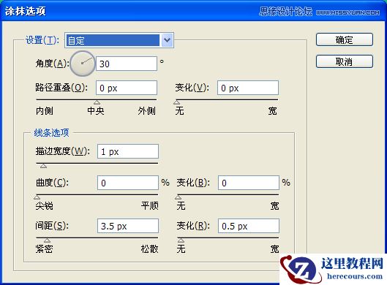This screenshot has height=285, width=387.
Task: Click the 变化(B) slider handle
Action: point(179,197)
